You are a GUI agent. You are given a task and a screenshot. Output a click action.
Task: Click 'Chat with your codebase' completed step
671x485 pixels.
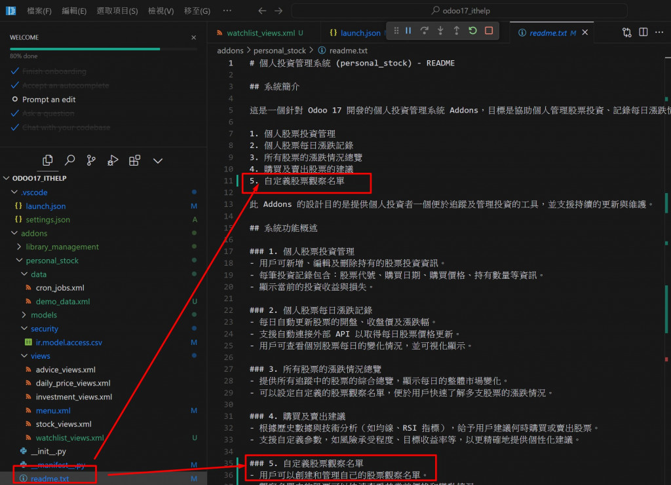[x=66, y=128]
